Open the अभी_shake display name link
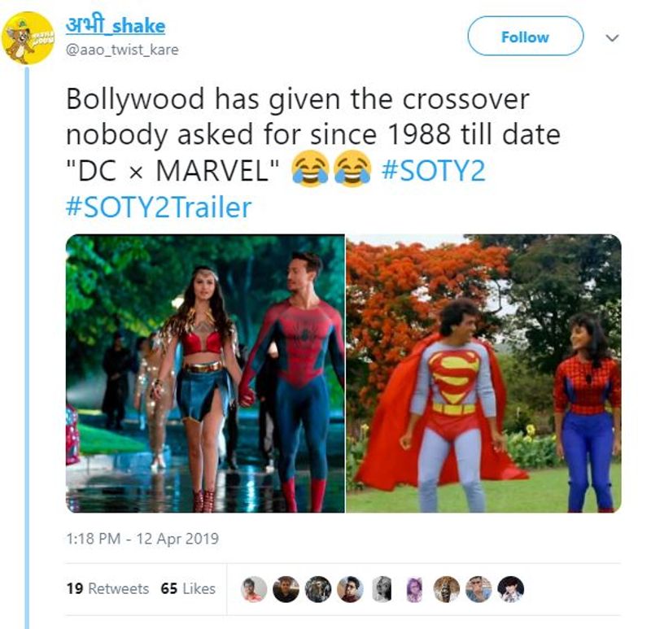Viewport: 651px width, 629px height. click(x=116, y=26)
